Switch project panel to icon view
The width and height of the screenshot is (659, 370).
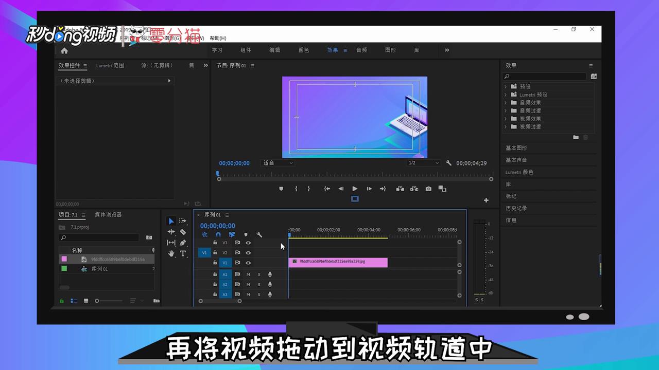86,301
